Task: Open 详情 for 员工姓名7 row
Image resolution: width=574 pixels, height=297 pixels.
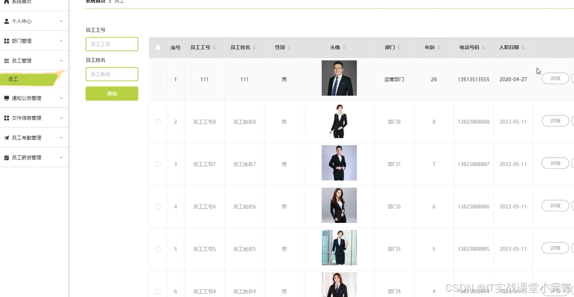Action: tap(555, 164)
